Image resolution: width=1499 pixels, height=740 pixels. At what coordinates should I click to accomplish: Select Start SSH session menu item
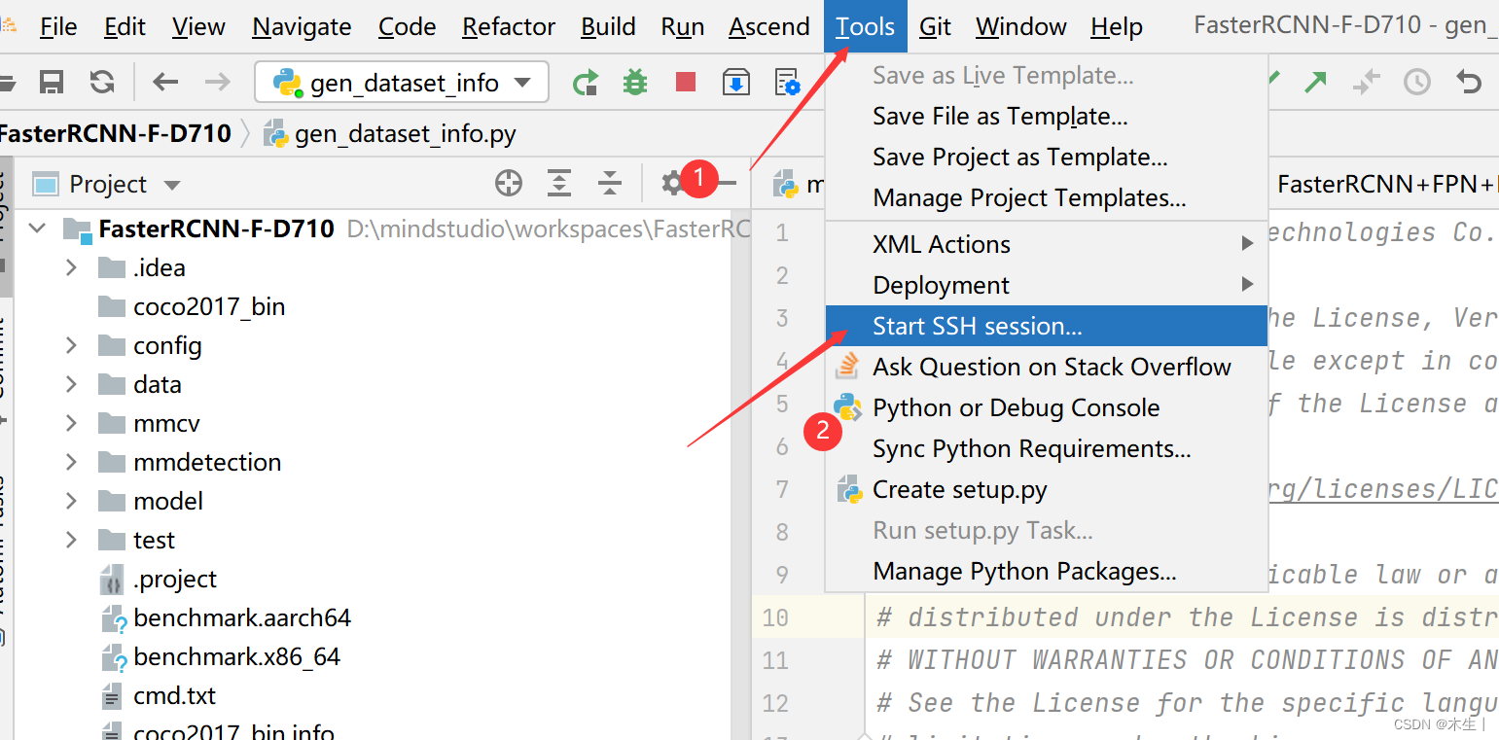coord(977,326)
